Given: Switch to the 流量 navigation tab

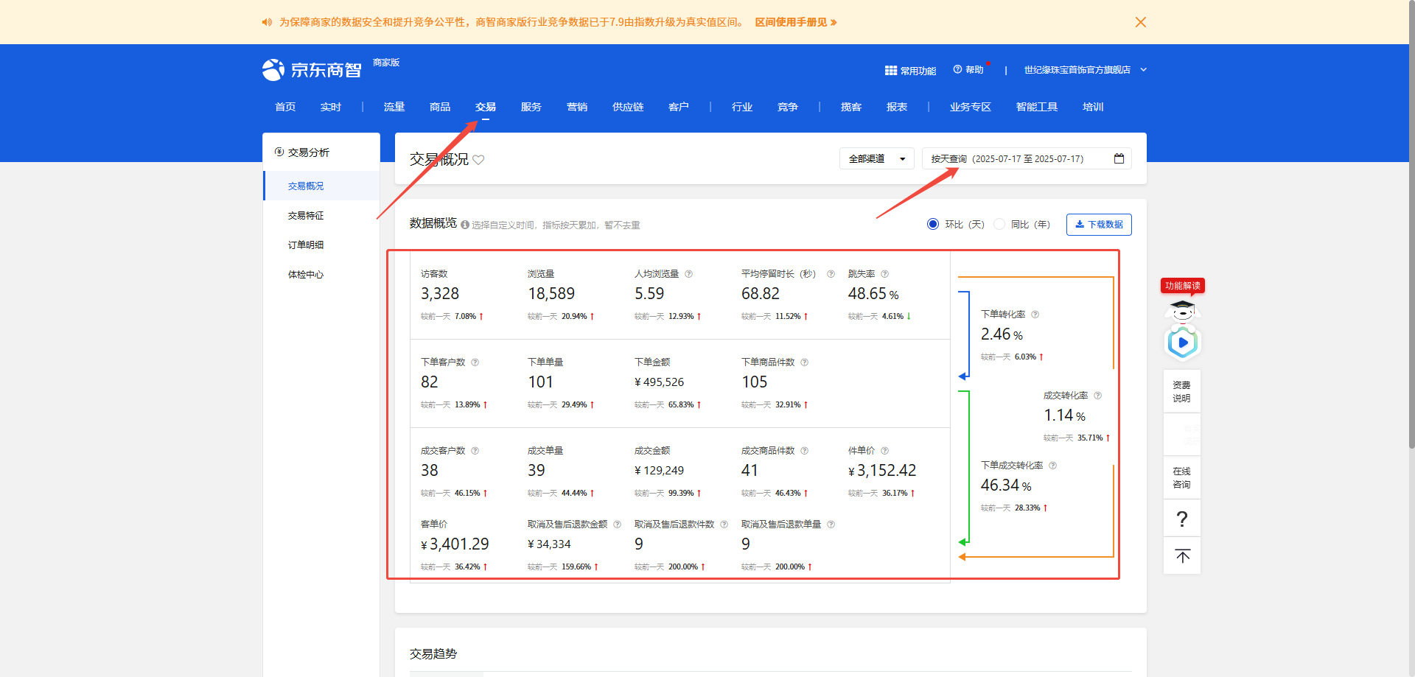Looking at the screenshot, I should point(394,107).
